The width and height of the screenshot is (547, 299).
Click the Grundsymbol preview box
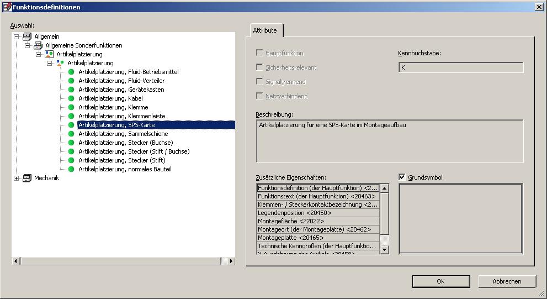coord(461,219)
